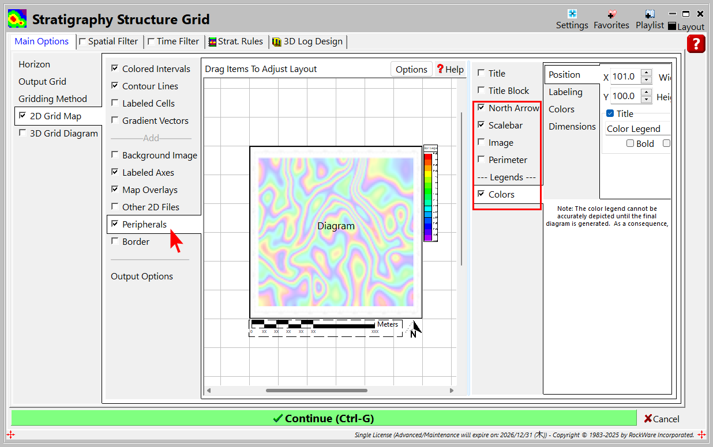This screenshot has height=447, width=713.
Task: Uncheck the North Arrow checkbox
Action: coord(481,108)
